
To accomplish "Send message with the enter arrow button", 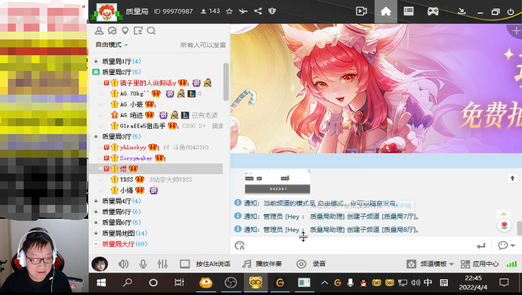I will pyautogui.click(x=481, y=246).
